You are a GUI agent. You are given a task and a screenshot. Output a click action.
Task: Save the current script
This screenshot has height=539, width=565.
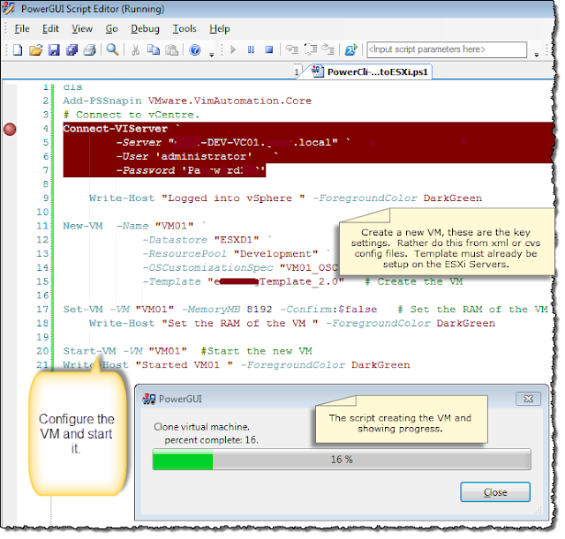(54, 49)
